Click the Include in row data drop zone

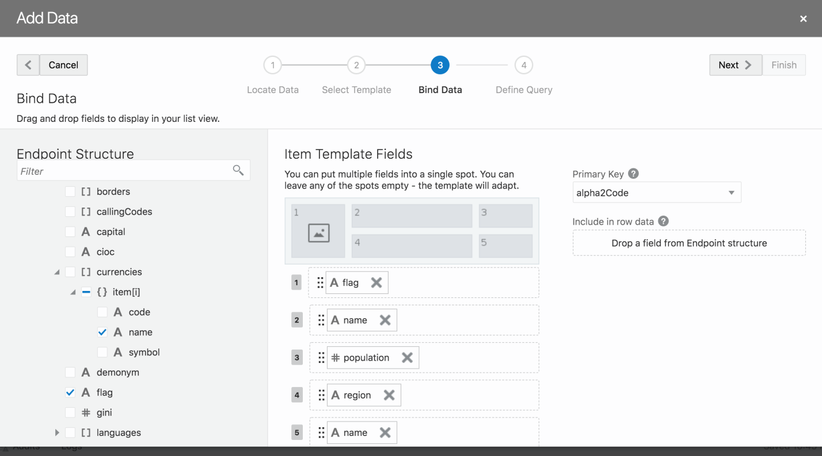coord(689,243)
